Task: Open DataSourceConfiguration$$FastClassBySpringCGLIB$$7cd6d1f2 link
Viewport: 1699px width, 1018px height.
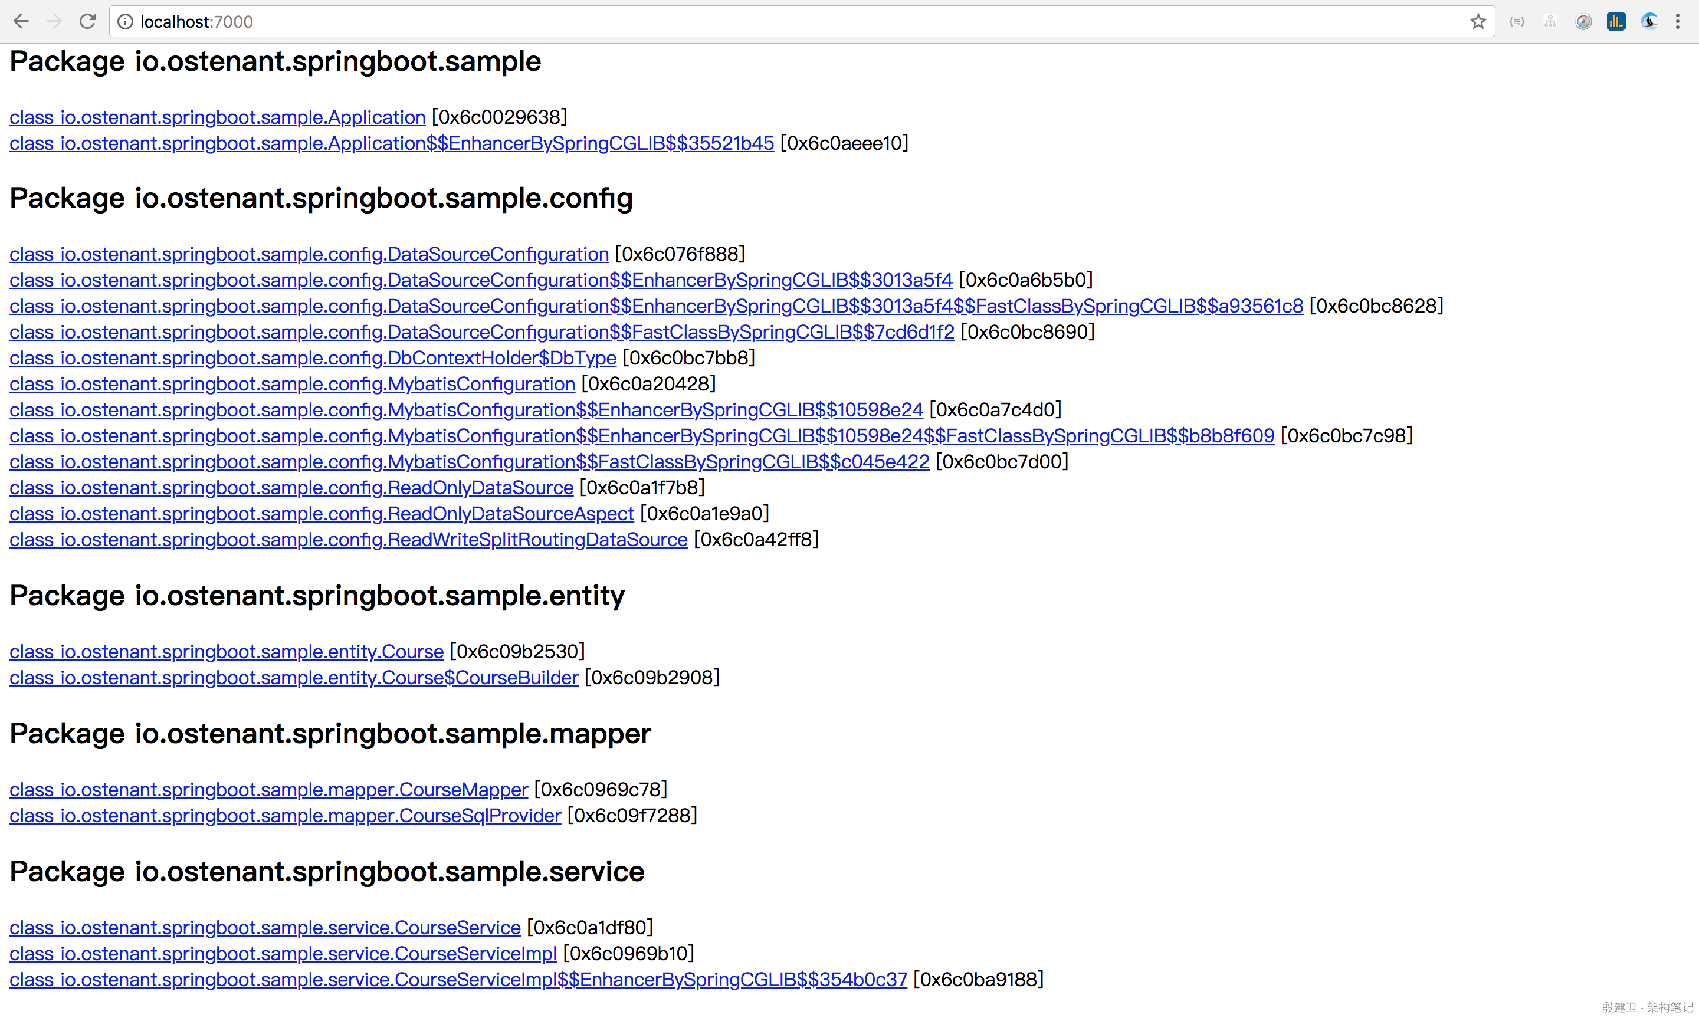Action: pyautogui.click(x=482, y=333)
